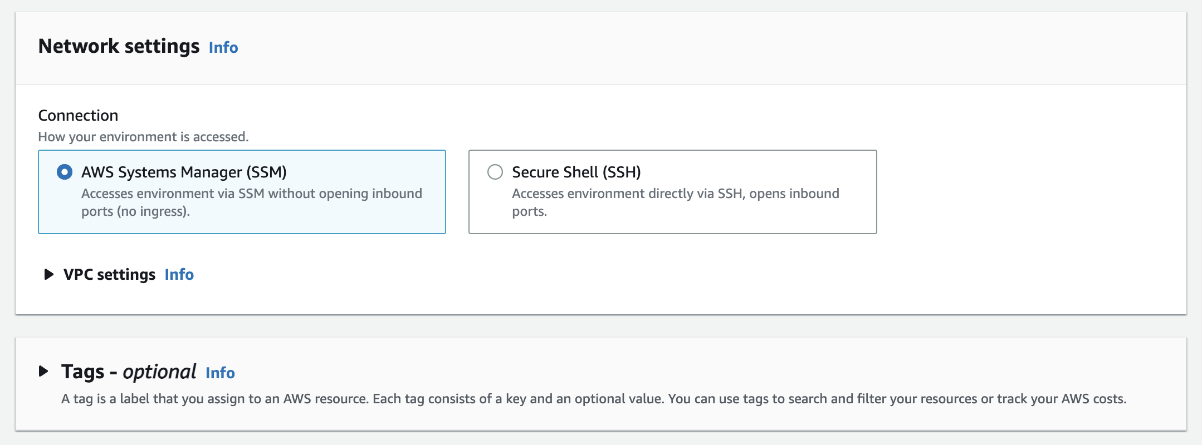Click the tag description paragraph
This screenshot has height=445, width=1202.
(x=594, y=399)
